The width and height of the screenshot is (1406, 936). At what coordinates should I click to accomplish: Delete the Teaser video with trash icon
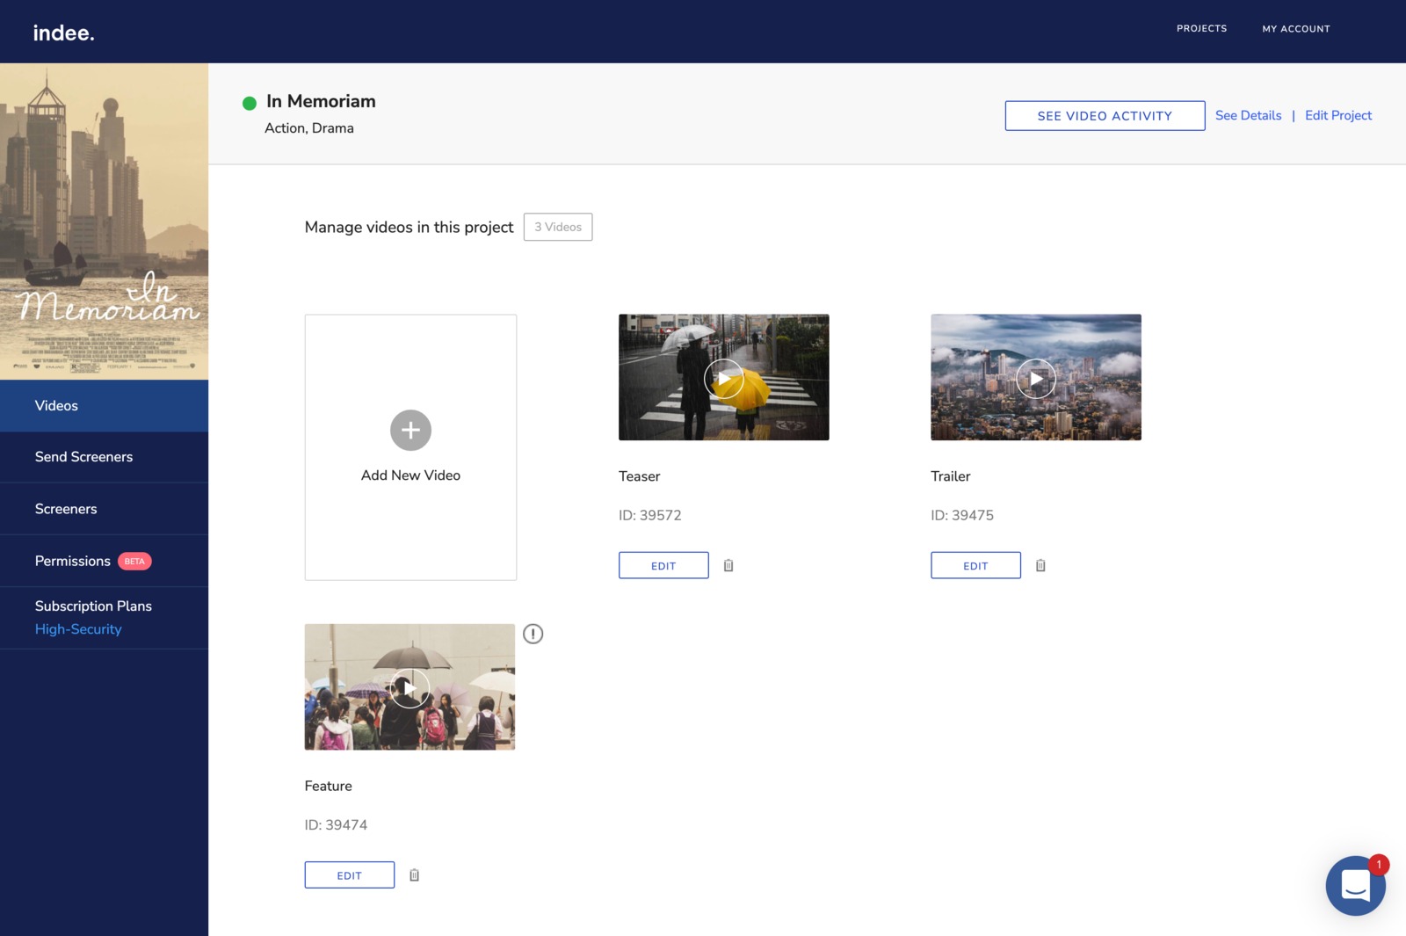pyautogui.click(x=728, y=565)
